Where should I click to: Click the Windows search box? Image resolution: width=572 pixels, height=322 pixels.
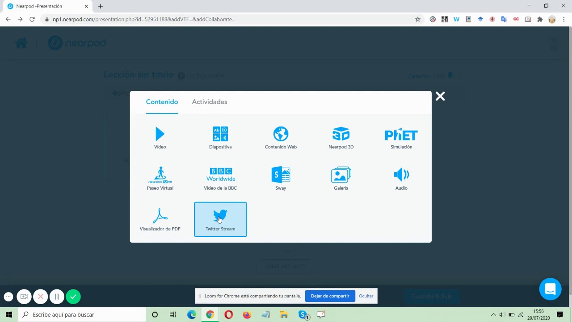(82, 315)
